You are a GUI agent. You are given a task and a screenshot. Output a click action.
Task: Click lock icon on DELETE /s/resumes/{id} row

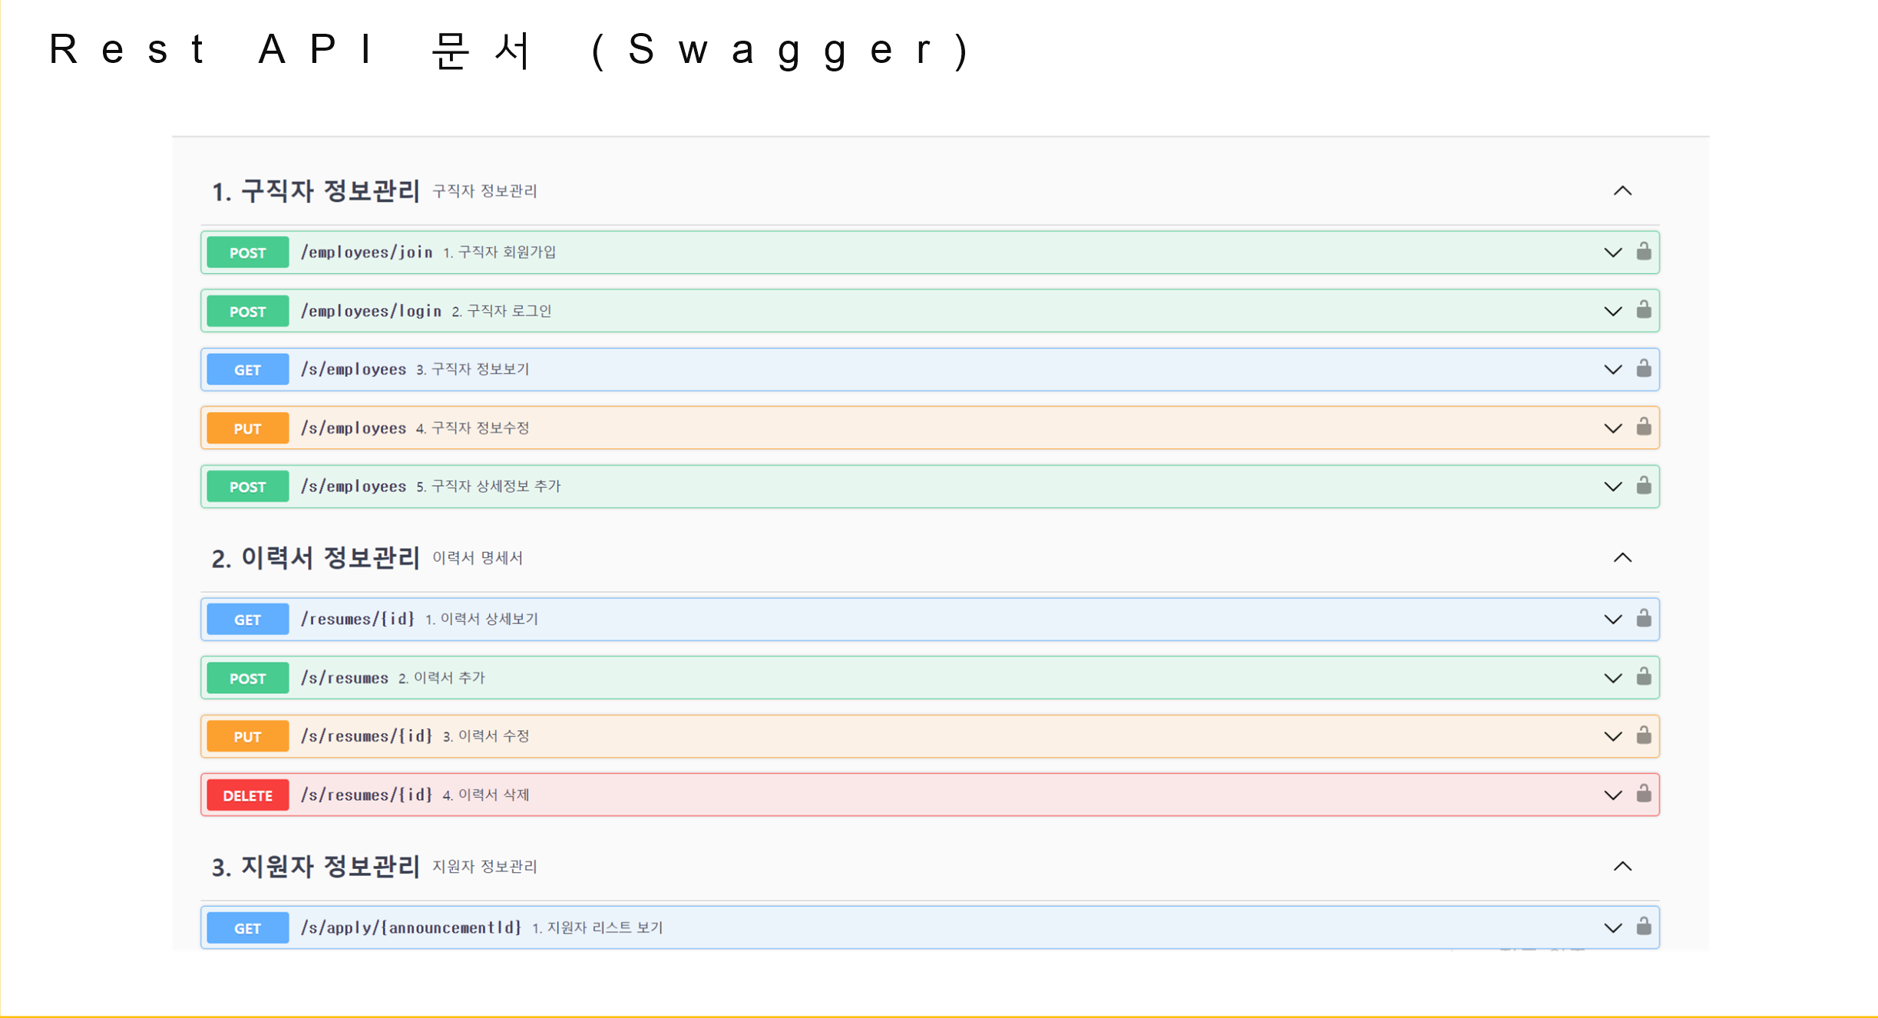pyautogui.click(x=1643, y=794)
